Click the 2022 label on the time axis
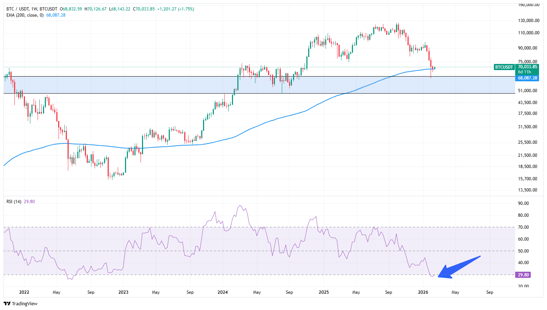The width and height of the screenshot is (547, 310). 24,292
